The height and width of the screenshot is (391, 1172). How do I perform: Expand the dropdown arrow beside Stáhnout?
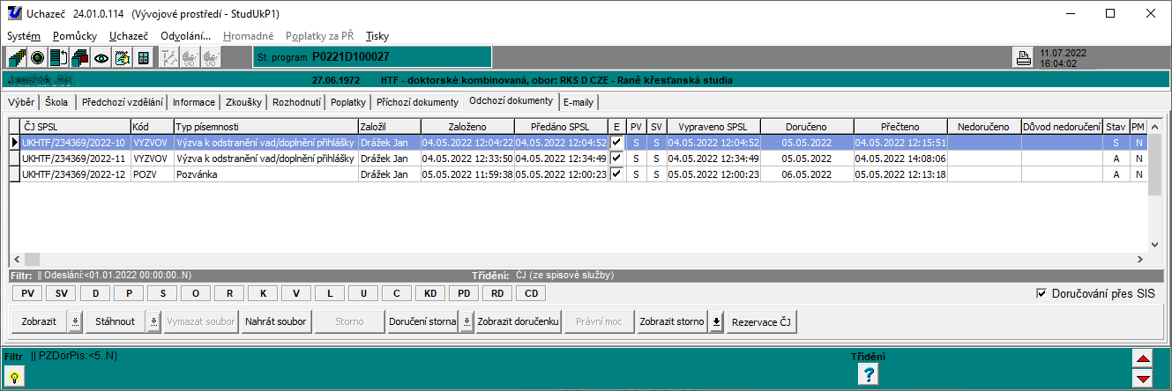(153, 321)
